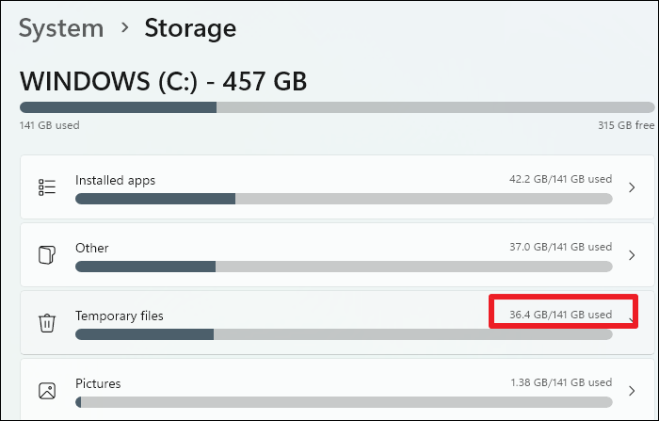This screenshot has width=659, height=421.
Task: Expand Installed apps with its chevron
Action: 632,187
